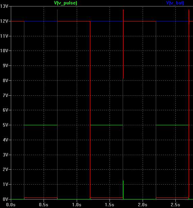The height and width of the screenshot is (208, 193).
Task: Click the 1V vertical axis label
Action: point(5,184)
